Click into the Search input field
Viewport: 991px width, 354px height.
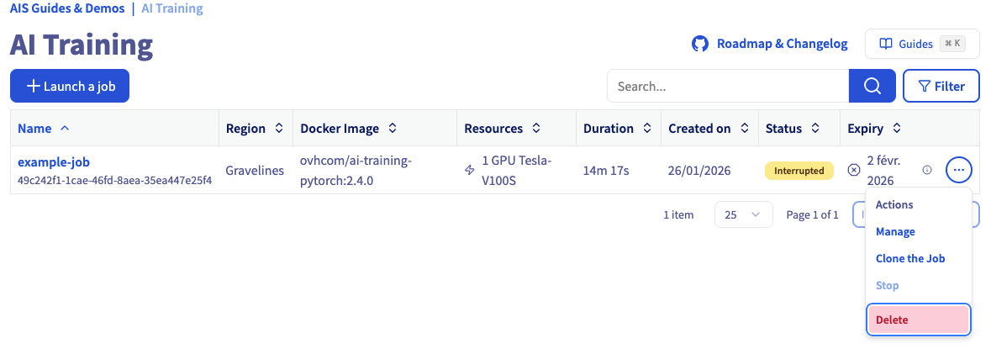(x=728, y=86)
